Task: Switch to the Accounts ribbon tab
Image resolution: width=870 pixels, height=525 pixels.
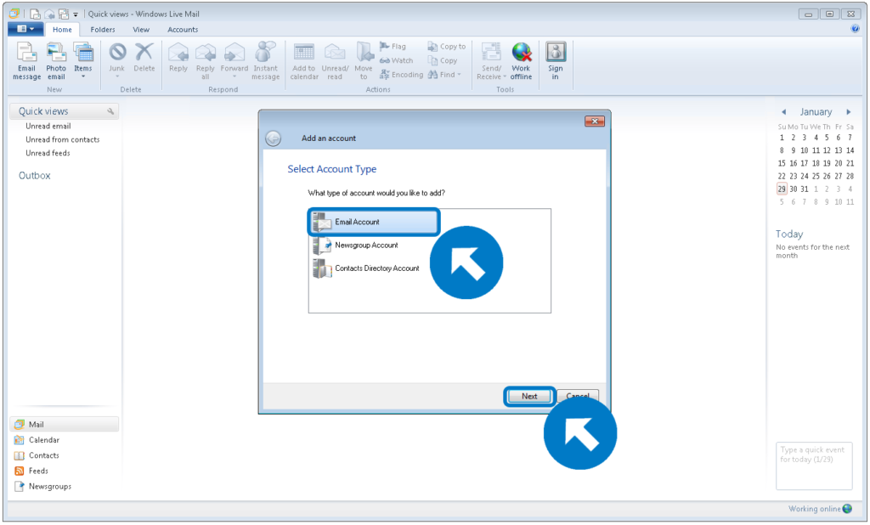Action: (182, 29)
